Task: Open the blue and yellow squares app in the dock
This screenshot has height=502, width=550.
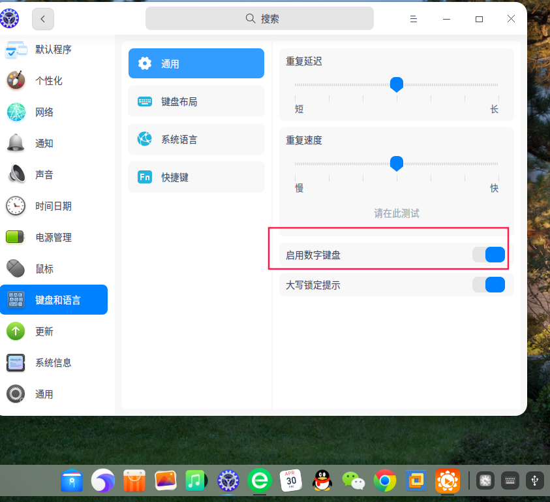Action: 416,480
